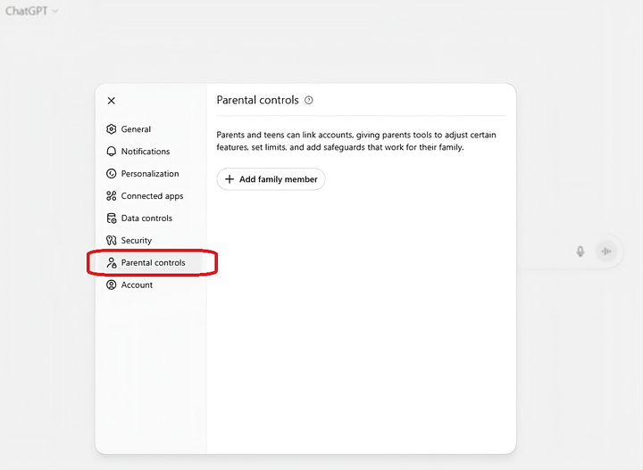Click the Notifications bell icon
The image size is (643, 470).
pyautogui.click(x=112, y=152)
